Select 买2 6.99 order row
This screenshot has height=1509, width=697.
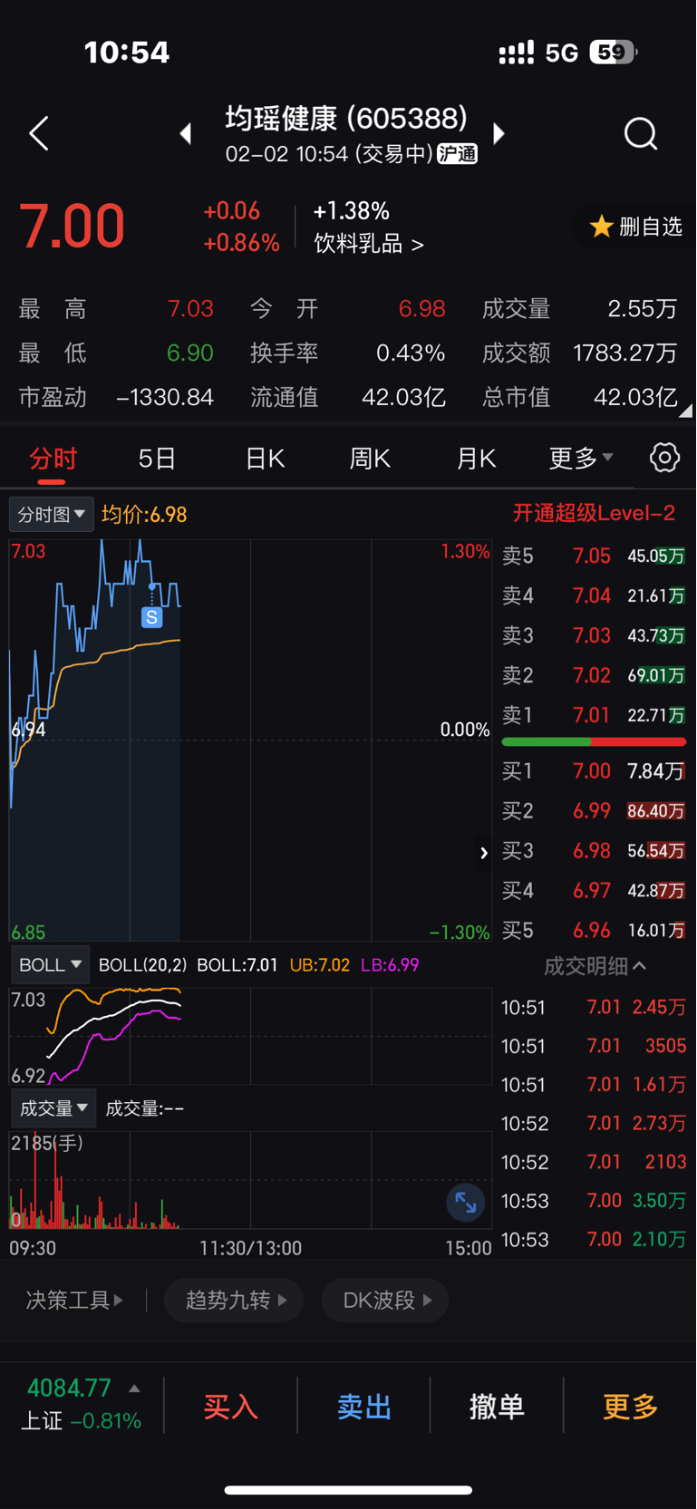pyautogui.click(x=595, y=811)
